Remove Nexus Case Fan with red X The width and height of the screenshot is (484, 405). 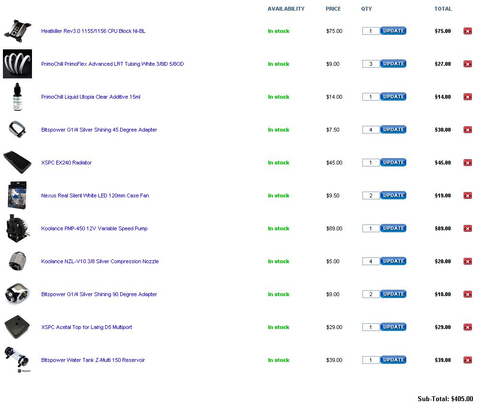click(468, 195)
